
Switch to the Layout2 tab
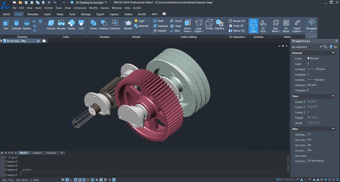51,153
